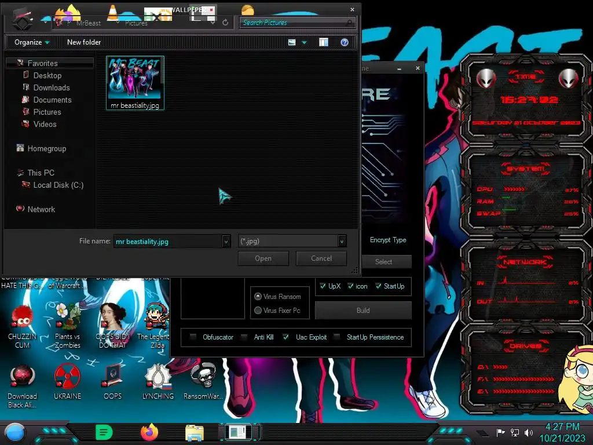Launch Firefox from the taskbar
This screenshot has height=445, width=593.
coord(149,432)
